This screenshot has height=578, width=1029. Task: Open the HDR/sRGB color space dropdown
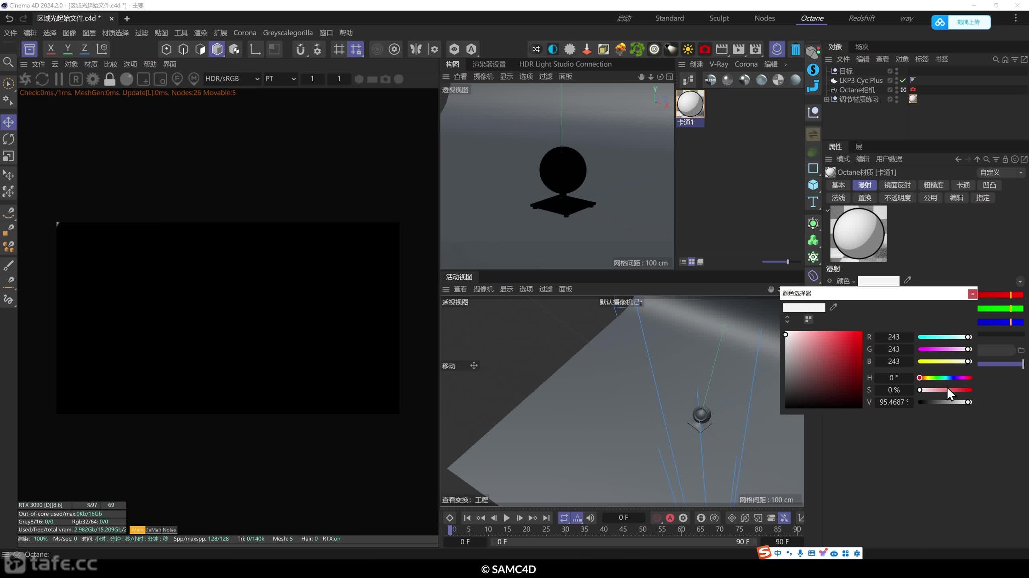pyautogui.click(x=232, y=79)
